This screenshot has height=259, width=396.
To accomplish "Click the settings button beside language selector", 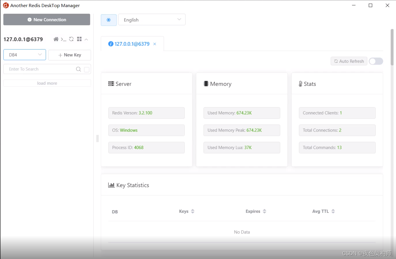I will pos(109,20).
